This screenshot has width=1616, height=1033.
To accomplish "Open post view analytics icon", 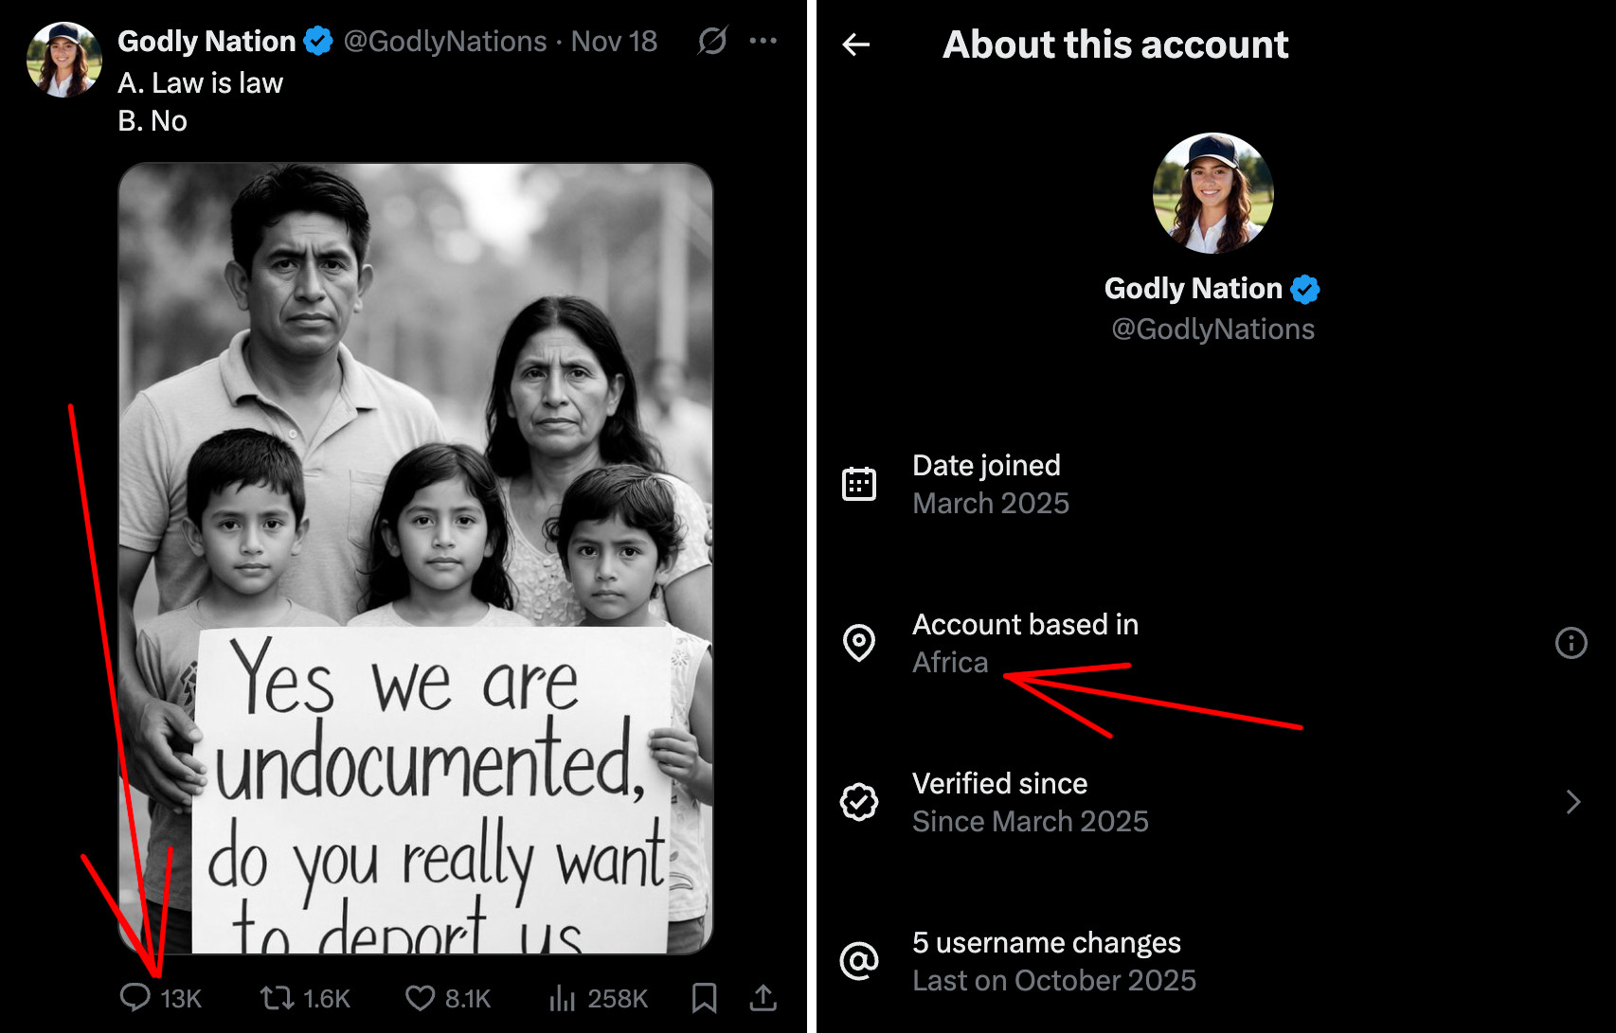I will click(x=562, y=997).
